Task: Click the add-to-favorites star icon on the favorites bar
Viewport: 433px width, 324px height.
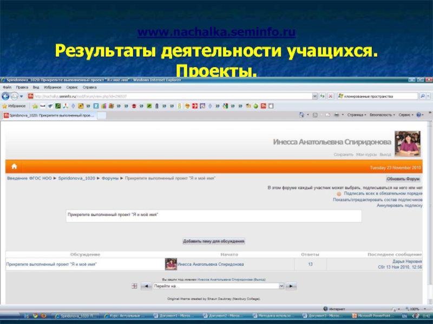Action: [35, 106]
